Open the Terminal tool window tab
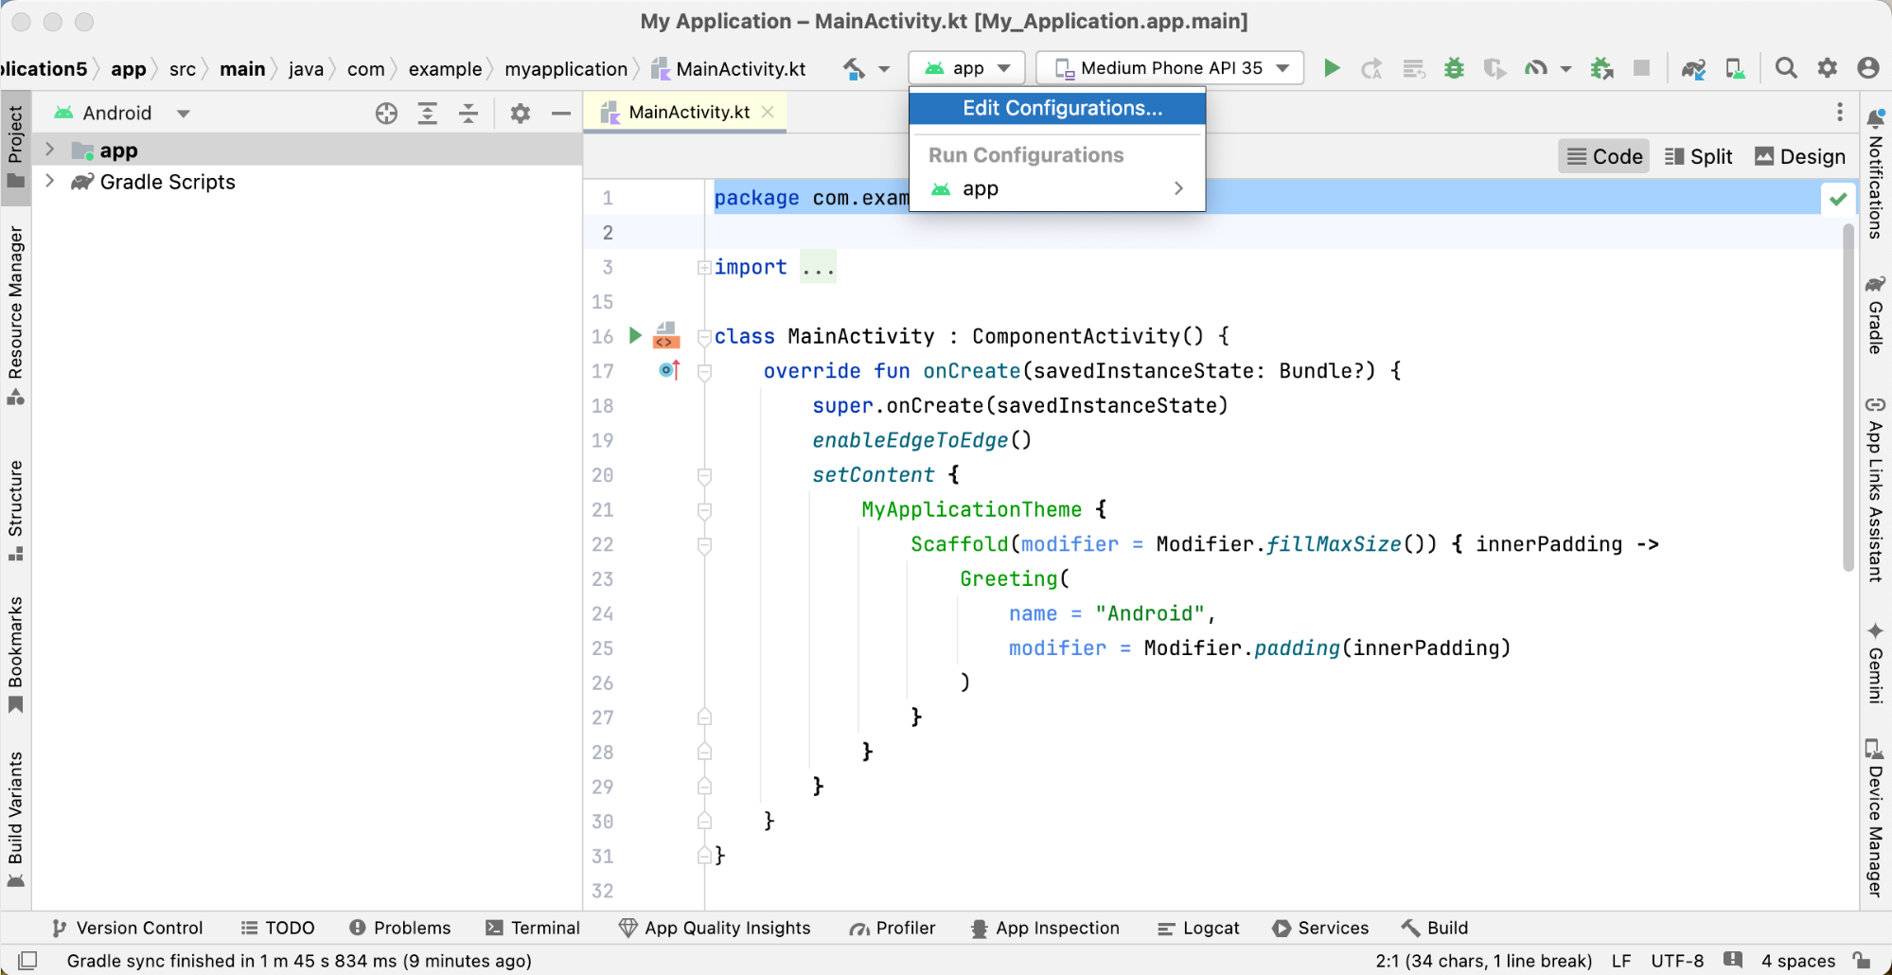Screen dimensions: 1892x975 click(x=533, y=928)
